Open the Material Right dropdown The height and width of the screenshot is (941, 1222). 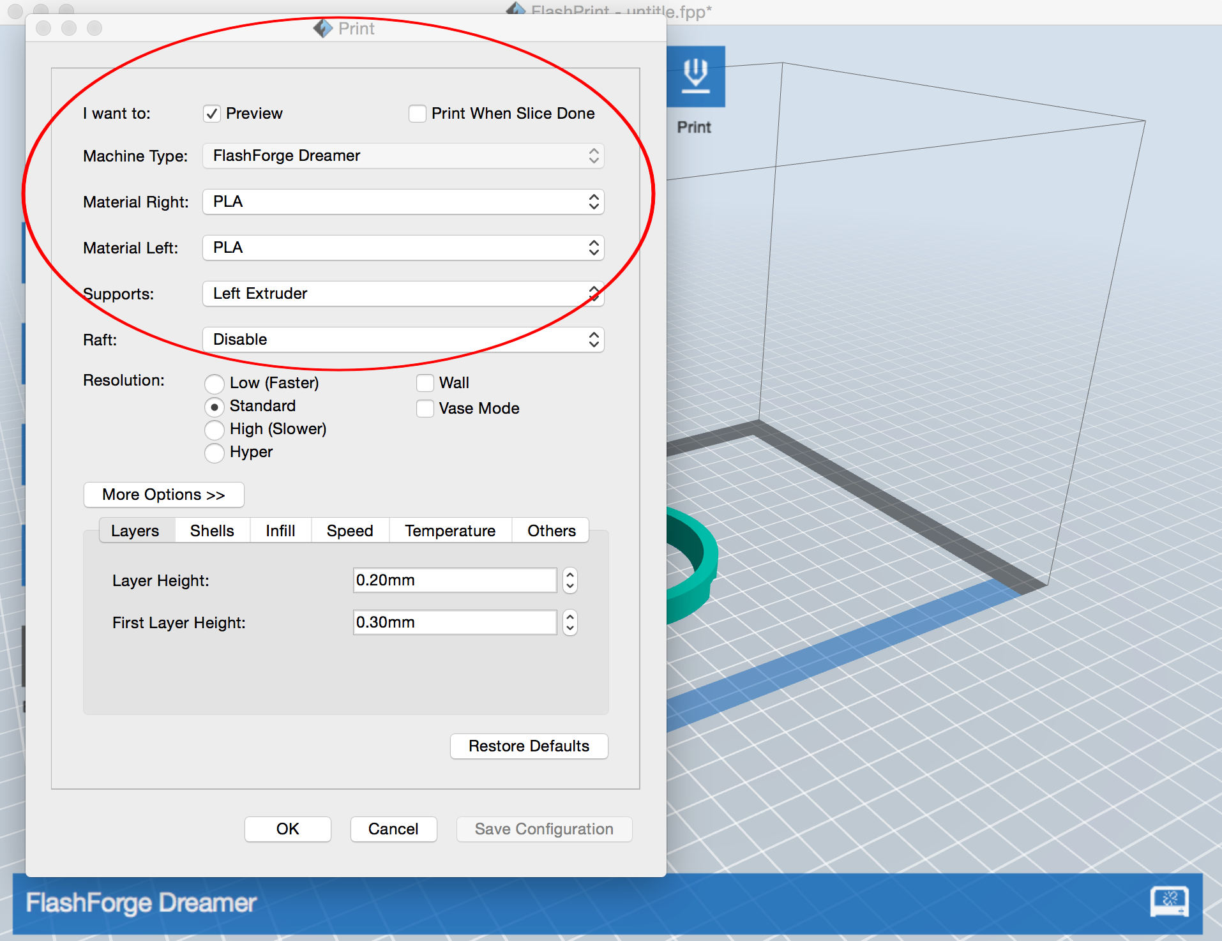(x=403, y=202)
